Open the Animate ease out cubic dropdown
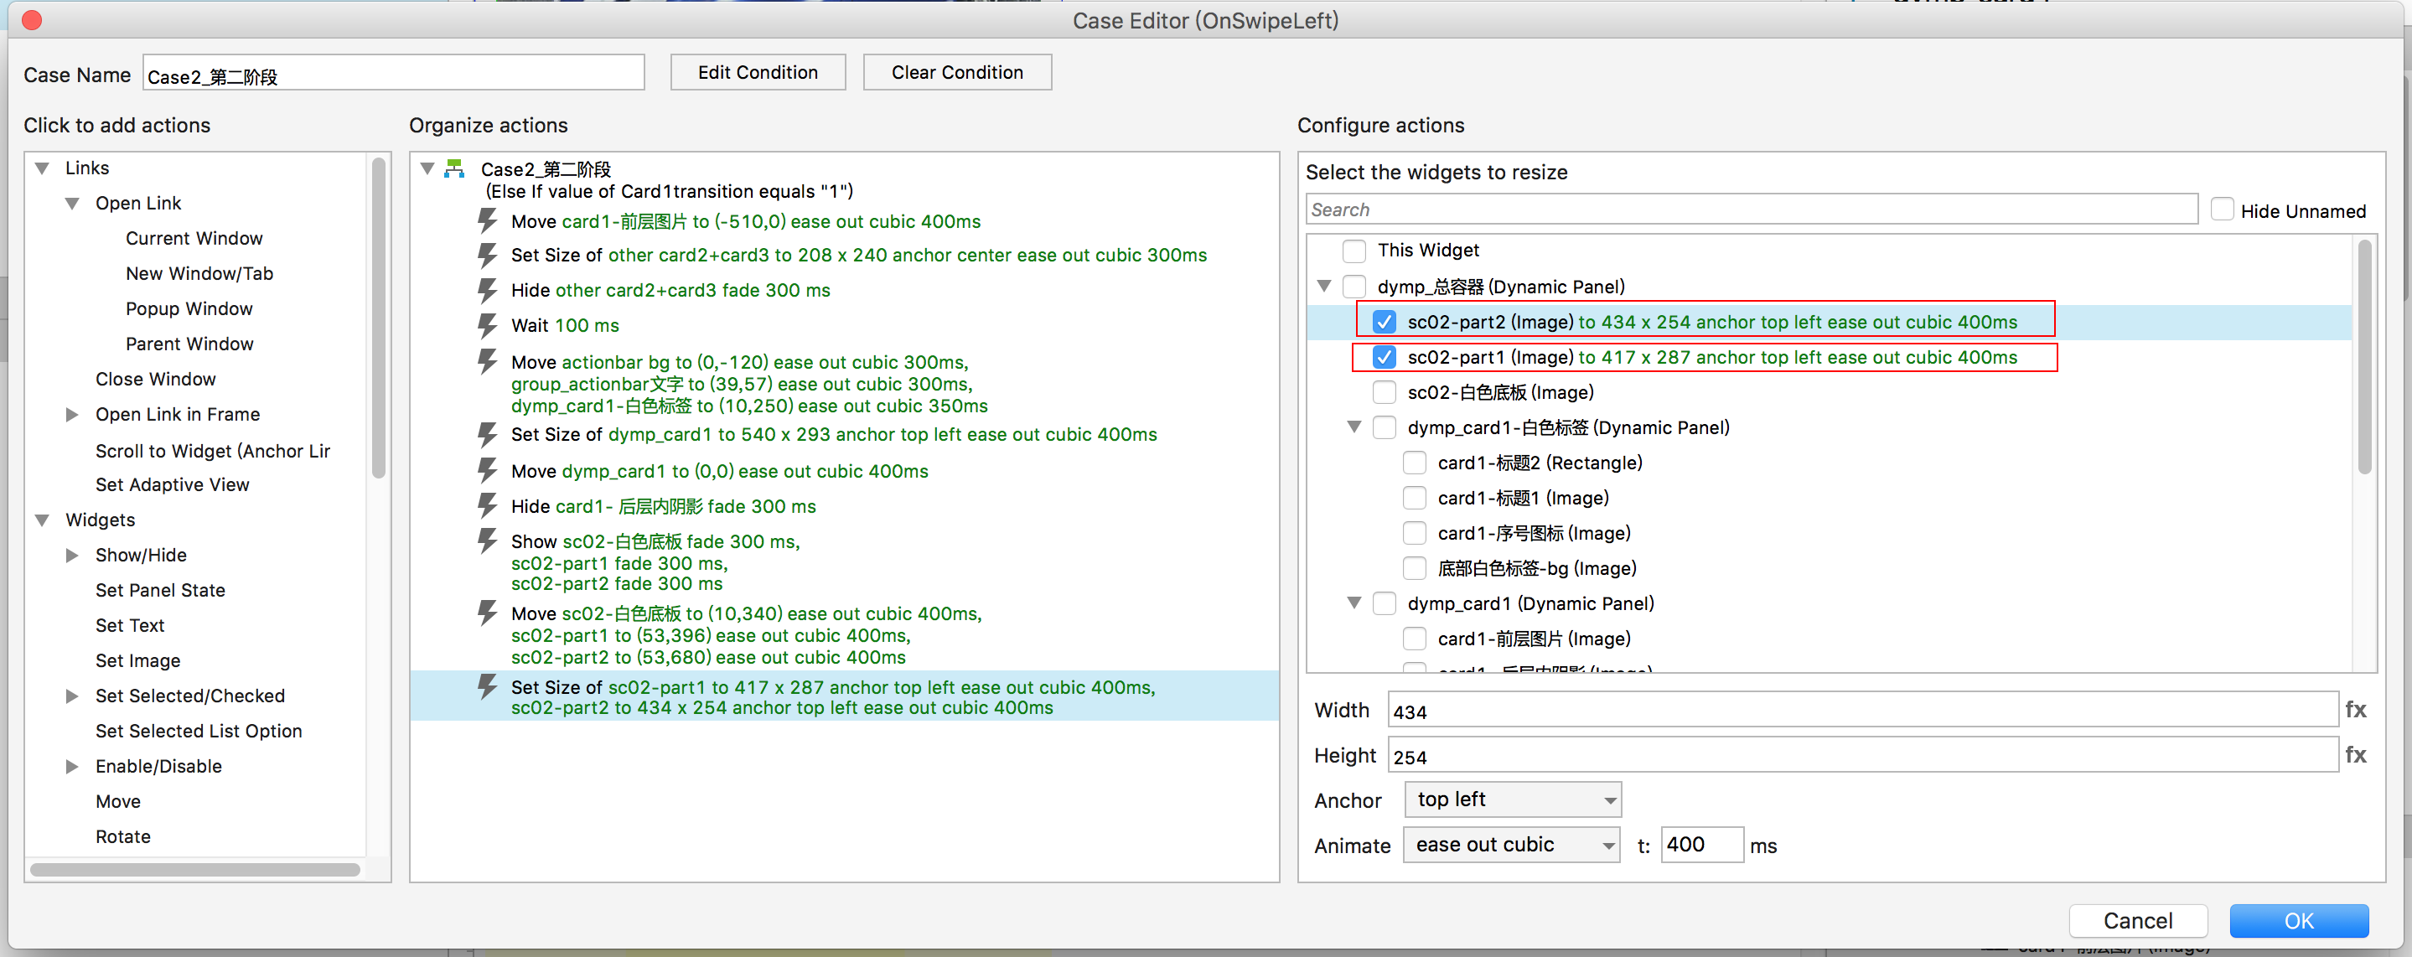Viewport: 2412px width, 957px height. click(1510, 845)
